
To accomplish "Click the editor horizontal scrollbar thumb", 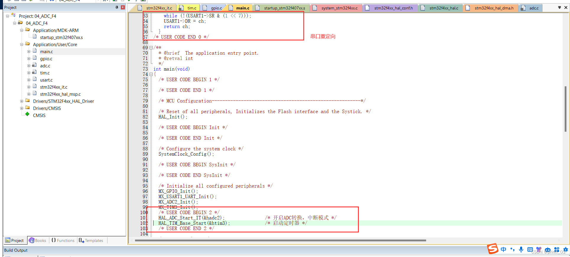I will tap(280, 240).
